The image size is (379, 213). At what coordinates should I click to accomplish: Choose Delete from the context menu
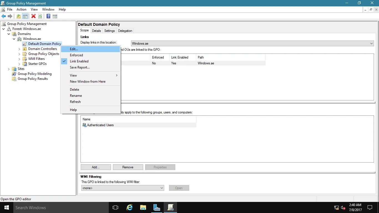[x=90, y=90]
